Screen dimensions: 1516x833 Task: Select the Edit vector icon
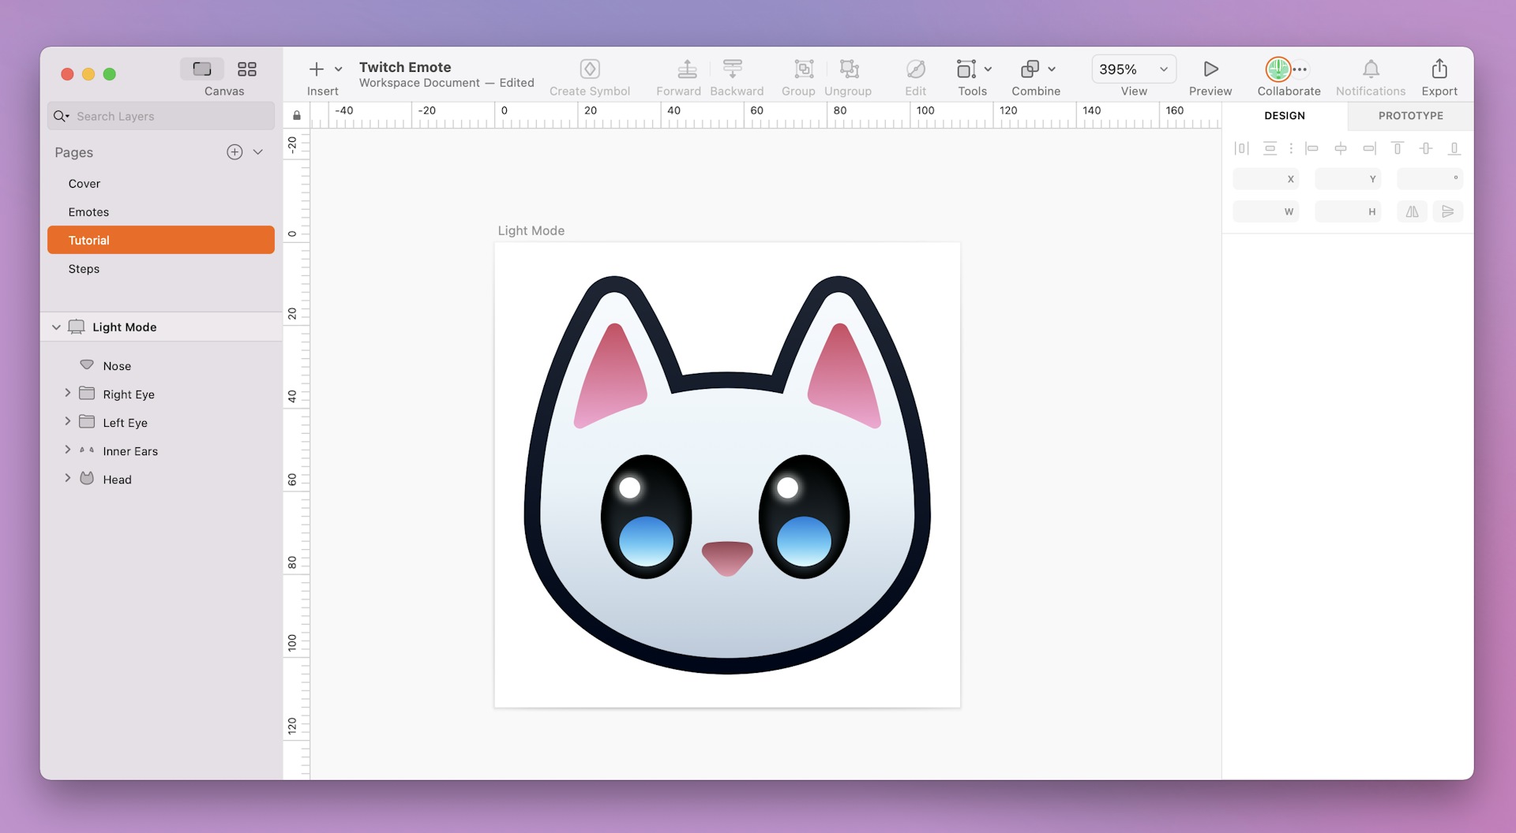point(915,69)
